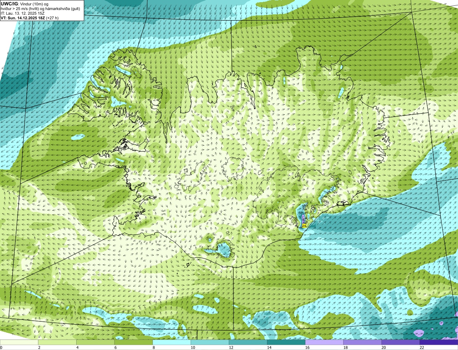This screenshot has width=458, height=350.
Task: Click the 'IT: Lau. 13. 12. 2025 15Z' line
Action: [23, 13]
